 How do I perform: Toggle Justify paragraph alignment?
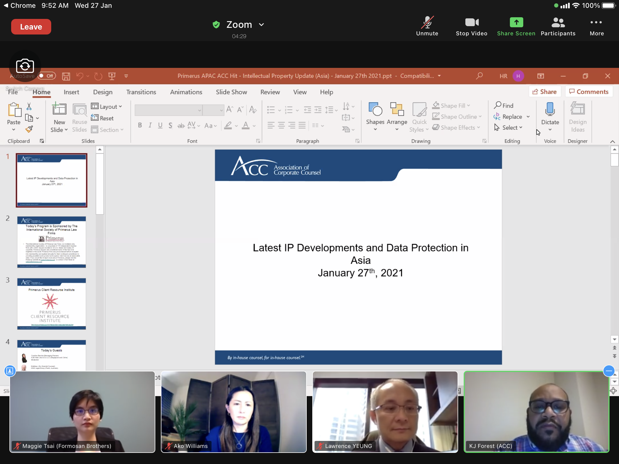tap(302, 125)
